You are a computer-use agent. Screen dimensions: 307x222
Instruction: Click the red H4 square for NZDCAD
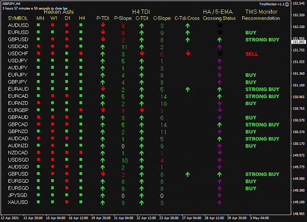[x=81, y=152]
